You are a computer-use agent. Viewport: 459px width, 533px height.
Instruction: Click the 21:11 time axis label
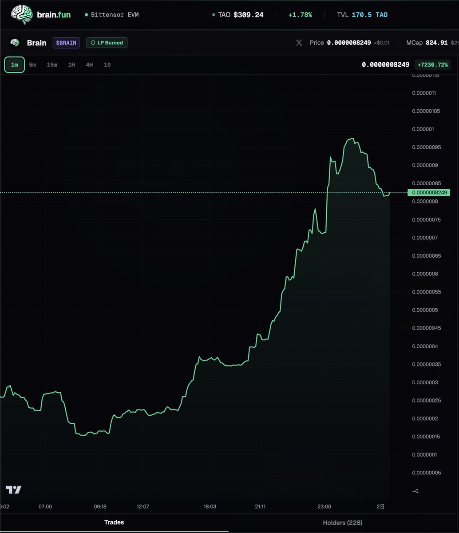[x=261, y=507]
